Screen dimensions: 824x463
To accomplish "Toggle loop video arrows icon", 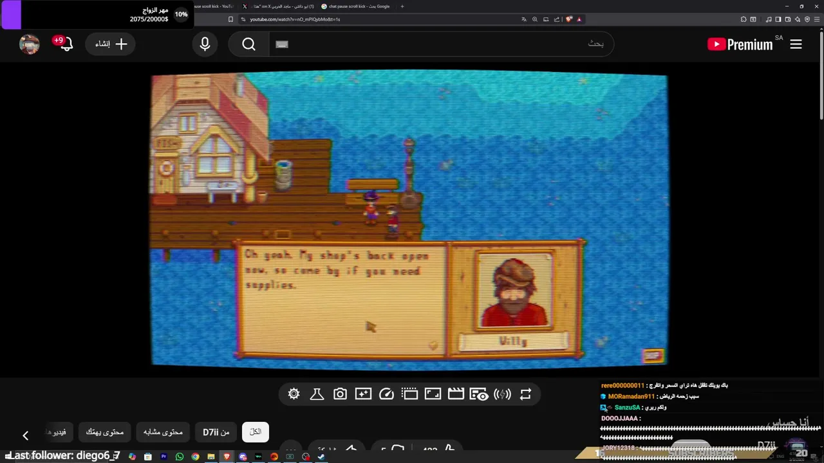I will [525, 394].
